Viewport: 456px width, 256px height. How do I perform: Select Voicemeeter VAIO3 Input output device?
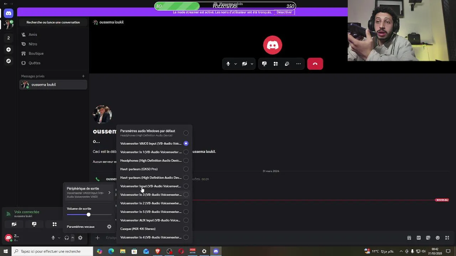(x=154, y=144)
